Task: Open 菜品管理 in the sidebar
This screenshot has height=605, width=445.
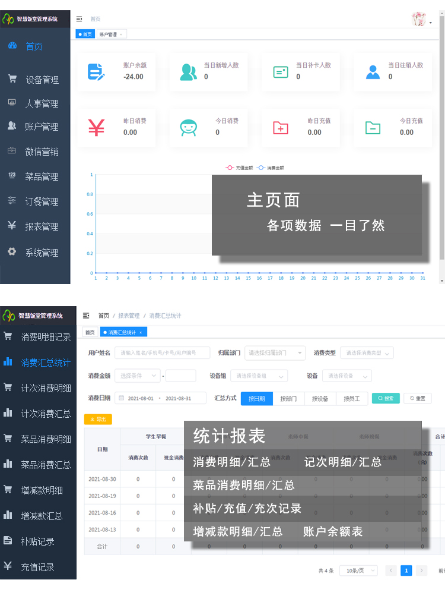Action: pos(42,177)
